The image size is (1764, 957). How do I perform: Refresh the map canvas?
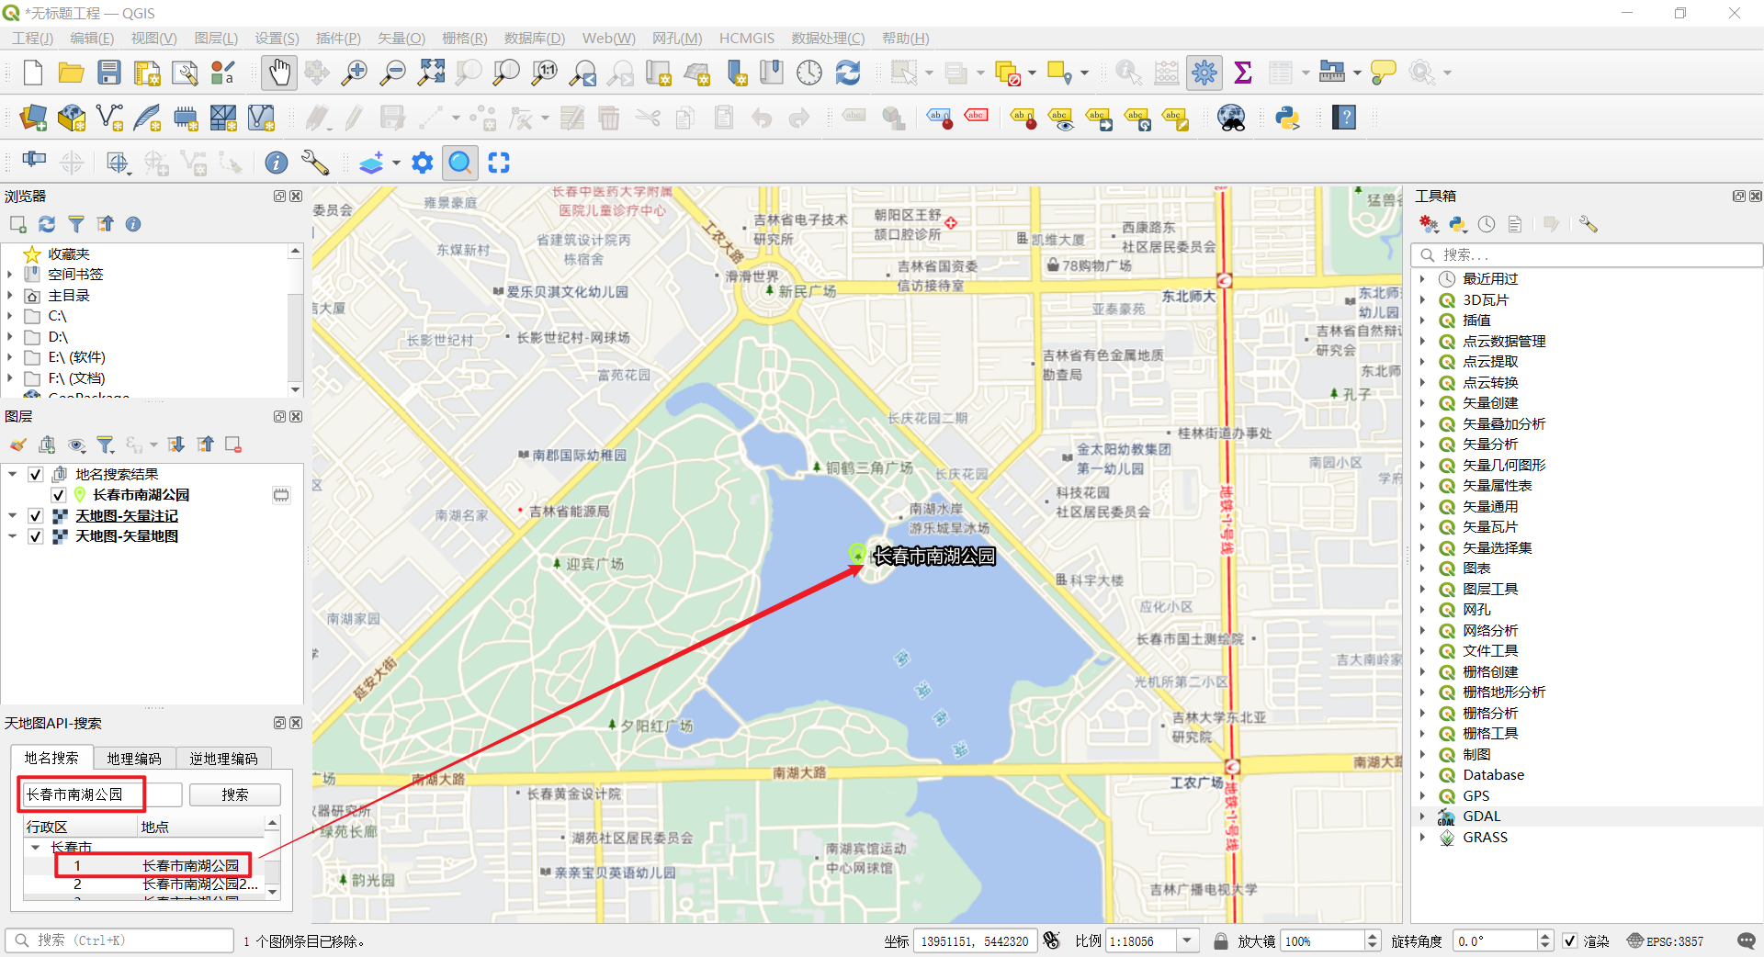click(848, 73)
